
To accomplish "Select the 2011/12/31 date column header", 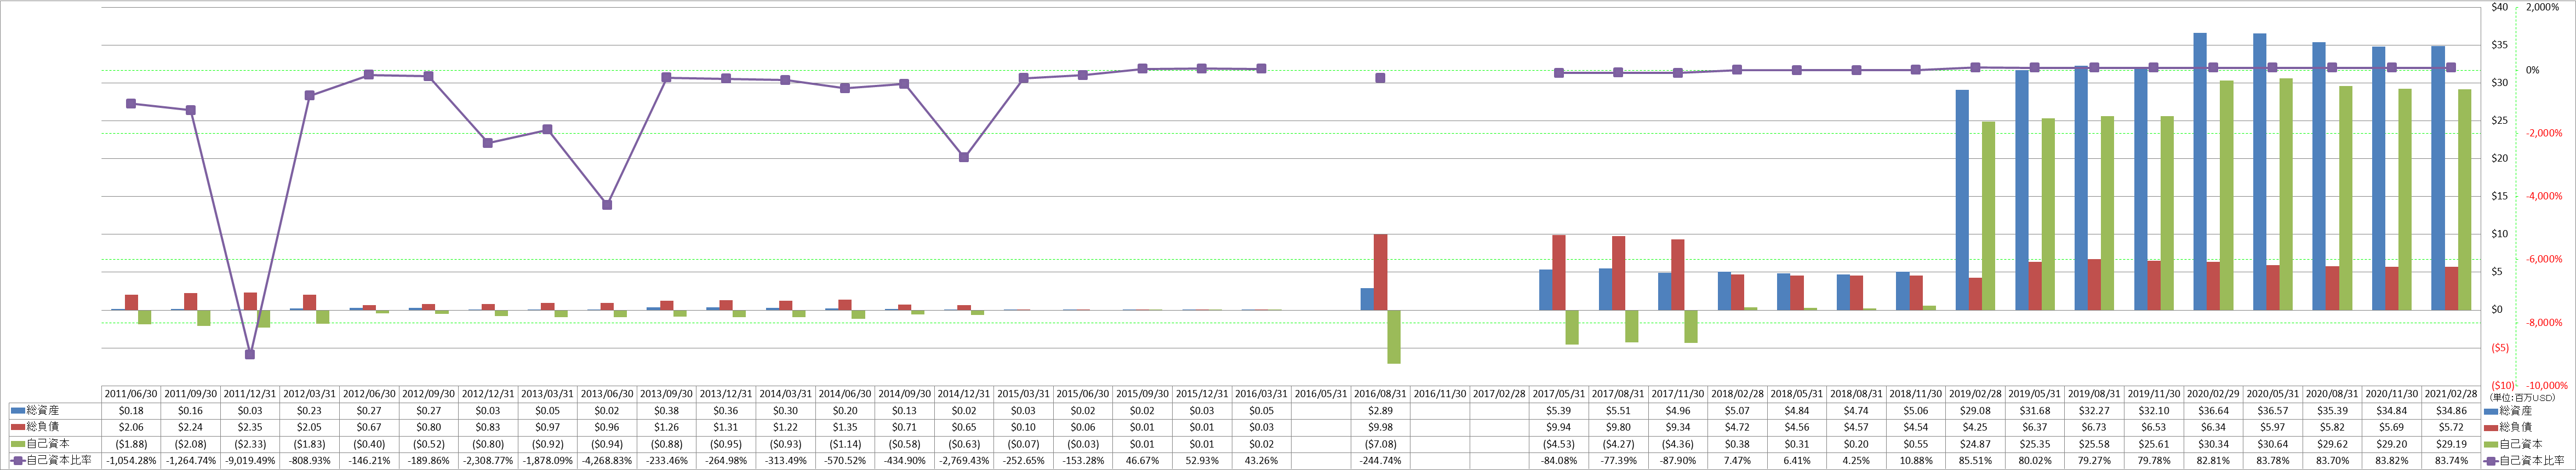I will click(x=250, y=394).
